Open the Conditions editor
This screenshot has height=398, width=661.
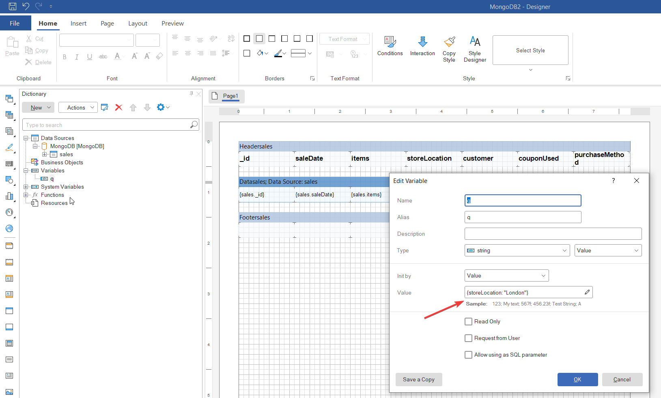(390, 46)
